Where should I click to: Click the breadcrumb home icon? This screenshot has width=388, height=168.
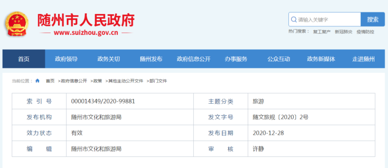point(38,81)
